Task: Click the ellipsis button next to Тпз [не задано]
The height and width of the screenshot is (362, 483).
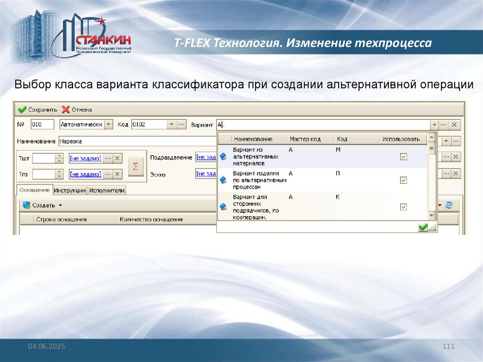Action: click(108, 174)
